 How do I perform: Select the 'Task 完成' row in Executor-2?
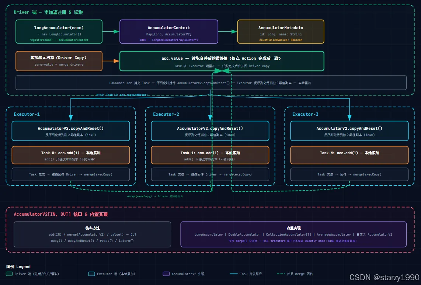[x=210, y=175]
